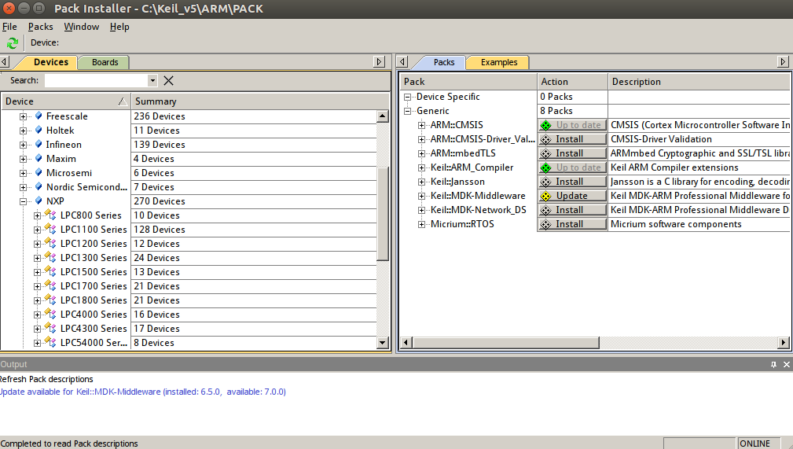Click the packs list scroll-right arrow

[784, 343]
